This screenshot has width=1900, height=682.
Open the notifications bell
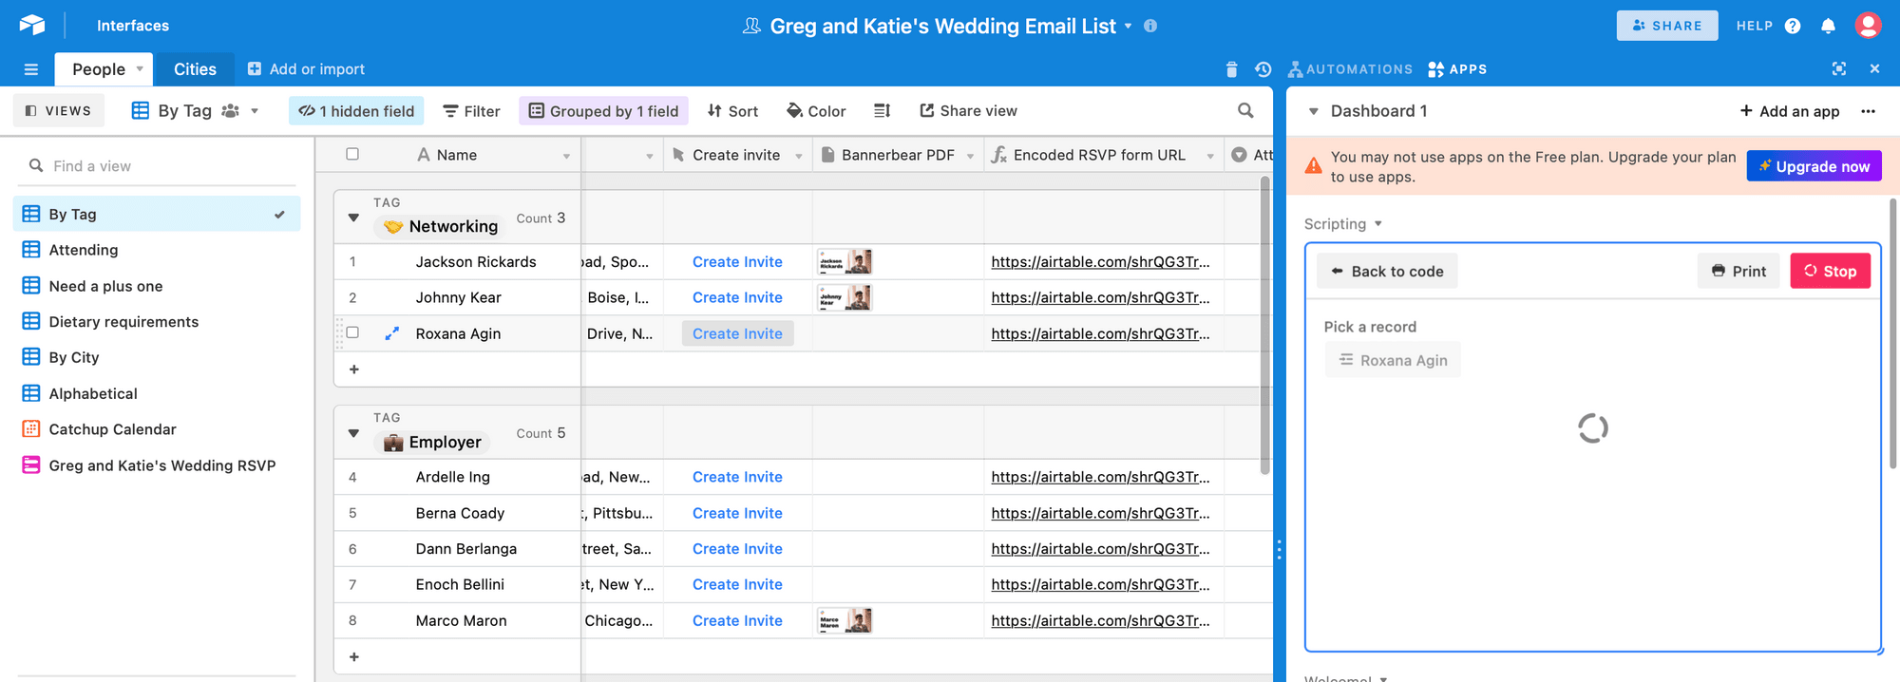pyautogui.click(x=1828, y=26)
